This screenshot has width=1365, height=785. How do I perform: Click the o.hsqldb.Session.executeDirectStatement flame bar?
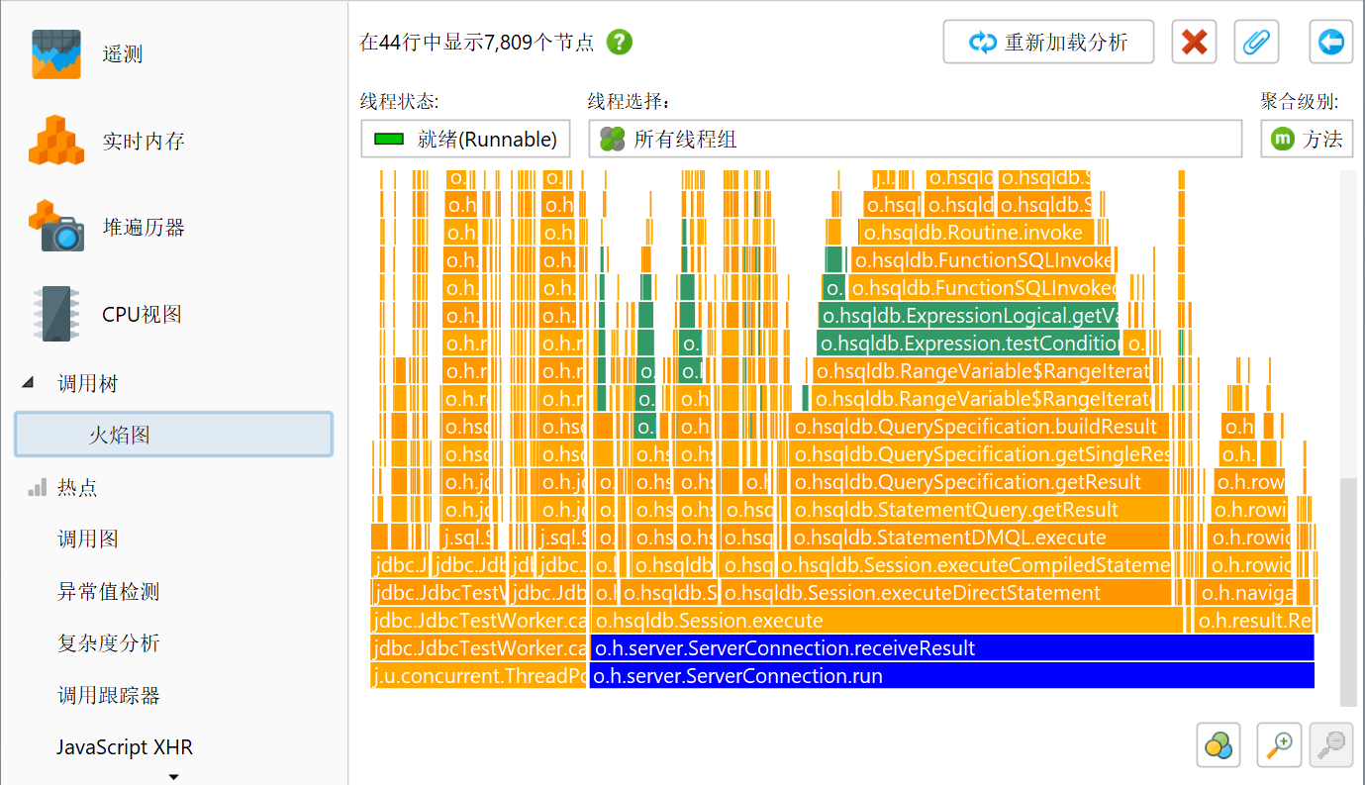945,593
